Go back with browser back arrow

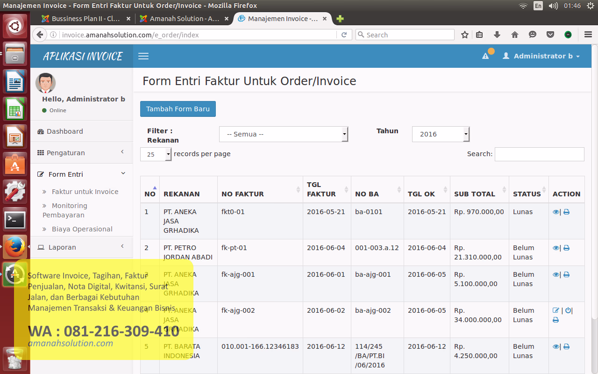tap(40, 35)
